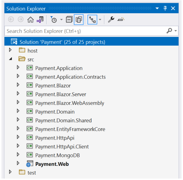Click the solution icon next to 'Payment'
The height and width of the screenshot is (180, 183).
14,42
